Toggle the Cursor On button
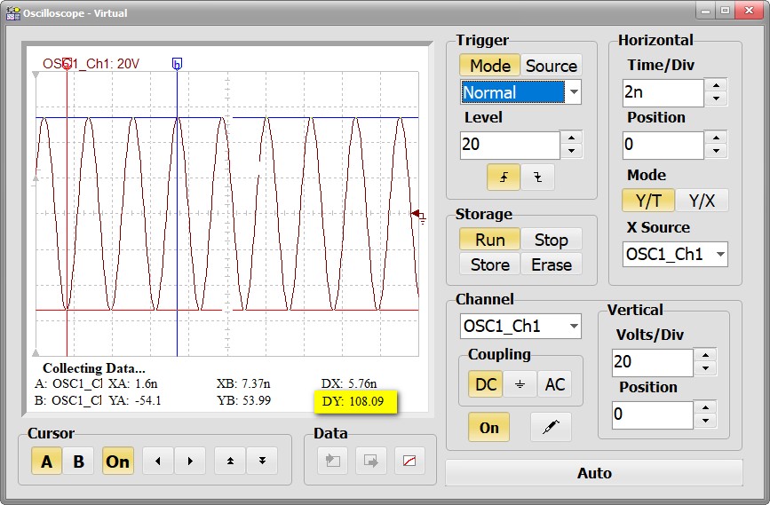 pos(117,462)
